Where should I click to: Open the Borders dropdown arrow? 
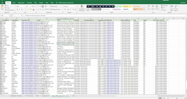(28, 9)
